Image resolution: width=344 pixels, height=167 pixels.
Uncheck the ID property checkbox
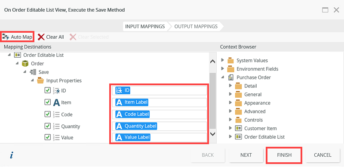click(47, 90)
